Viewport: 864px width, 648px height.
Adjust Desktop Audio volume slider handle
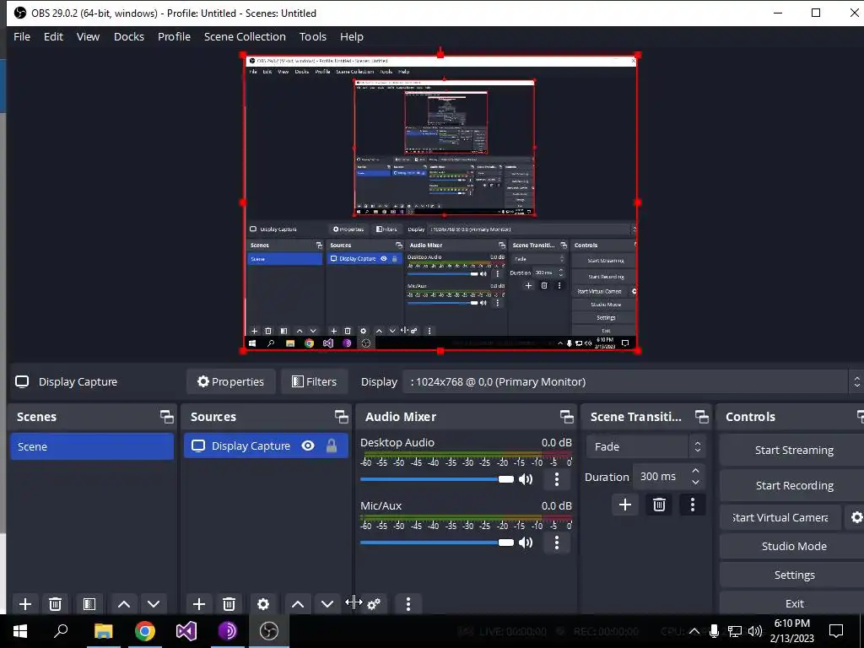coord(506,479)
